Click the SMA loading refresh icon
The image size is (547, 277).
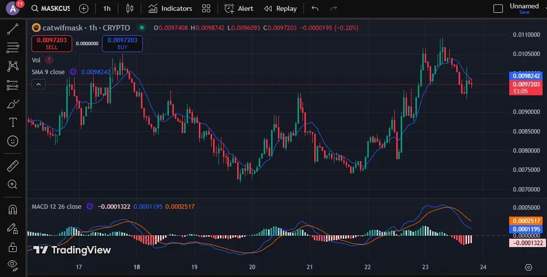pos(73,72)
